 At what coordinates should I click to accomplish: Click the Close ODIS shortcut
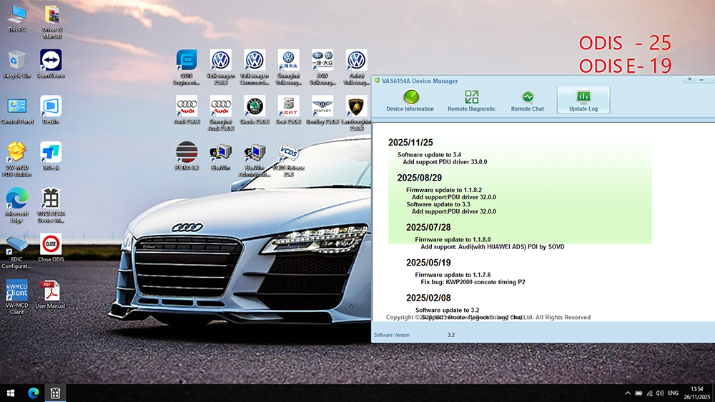coord(51,247)
